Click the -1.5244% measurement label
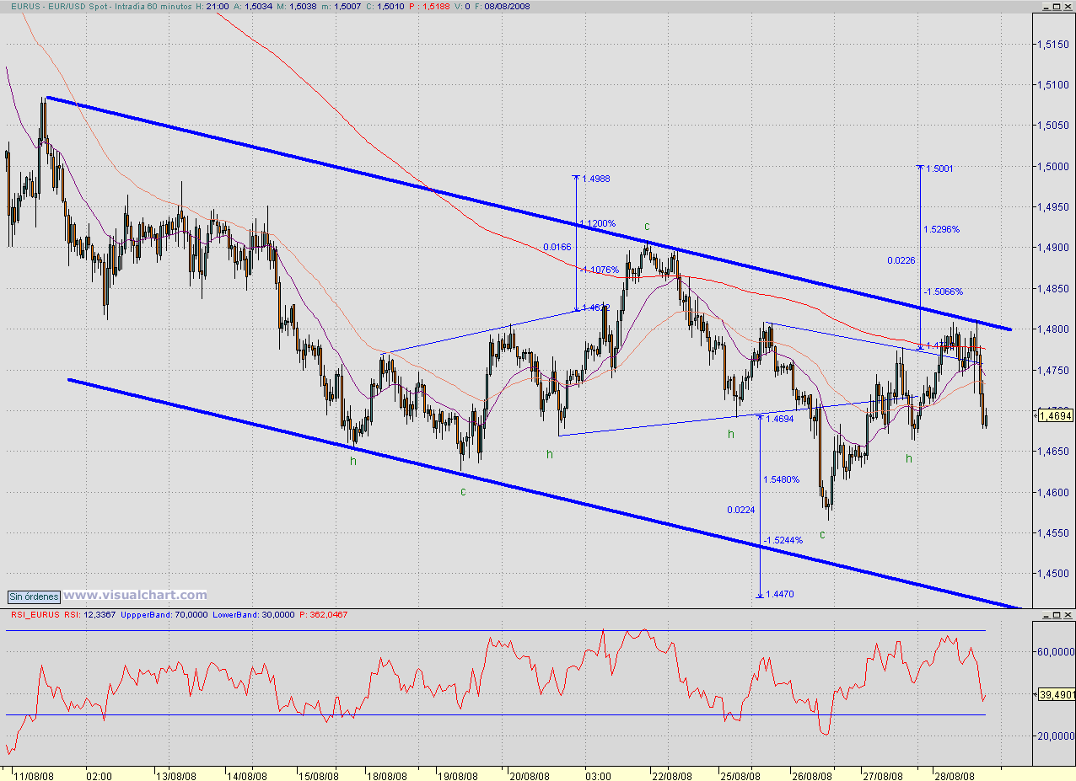The image size is (1076, 781). pyautogui.click(x=783, y=540)
